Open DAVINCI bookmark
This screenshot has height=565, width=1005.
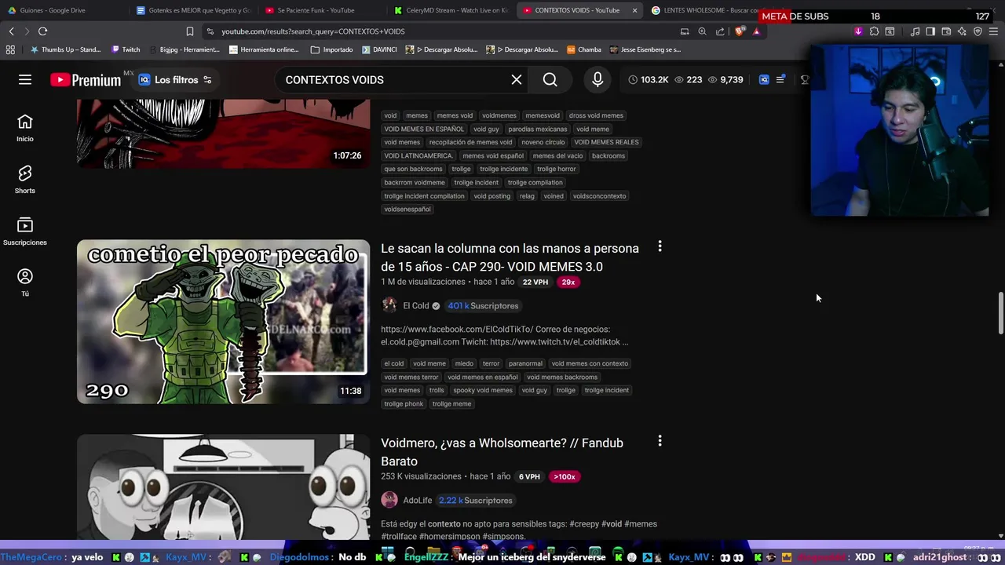click(x=379, y=49)
